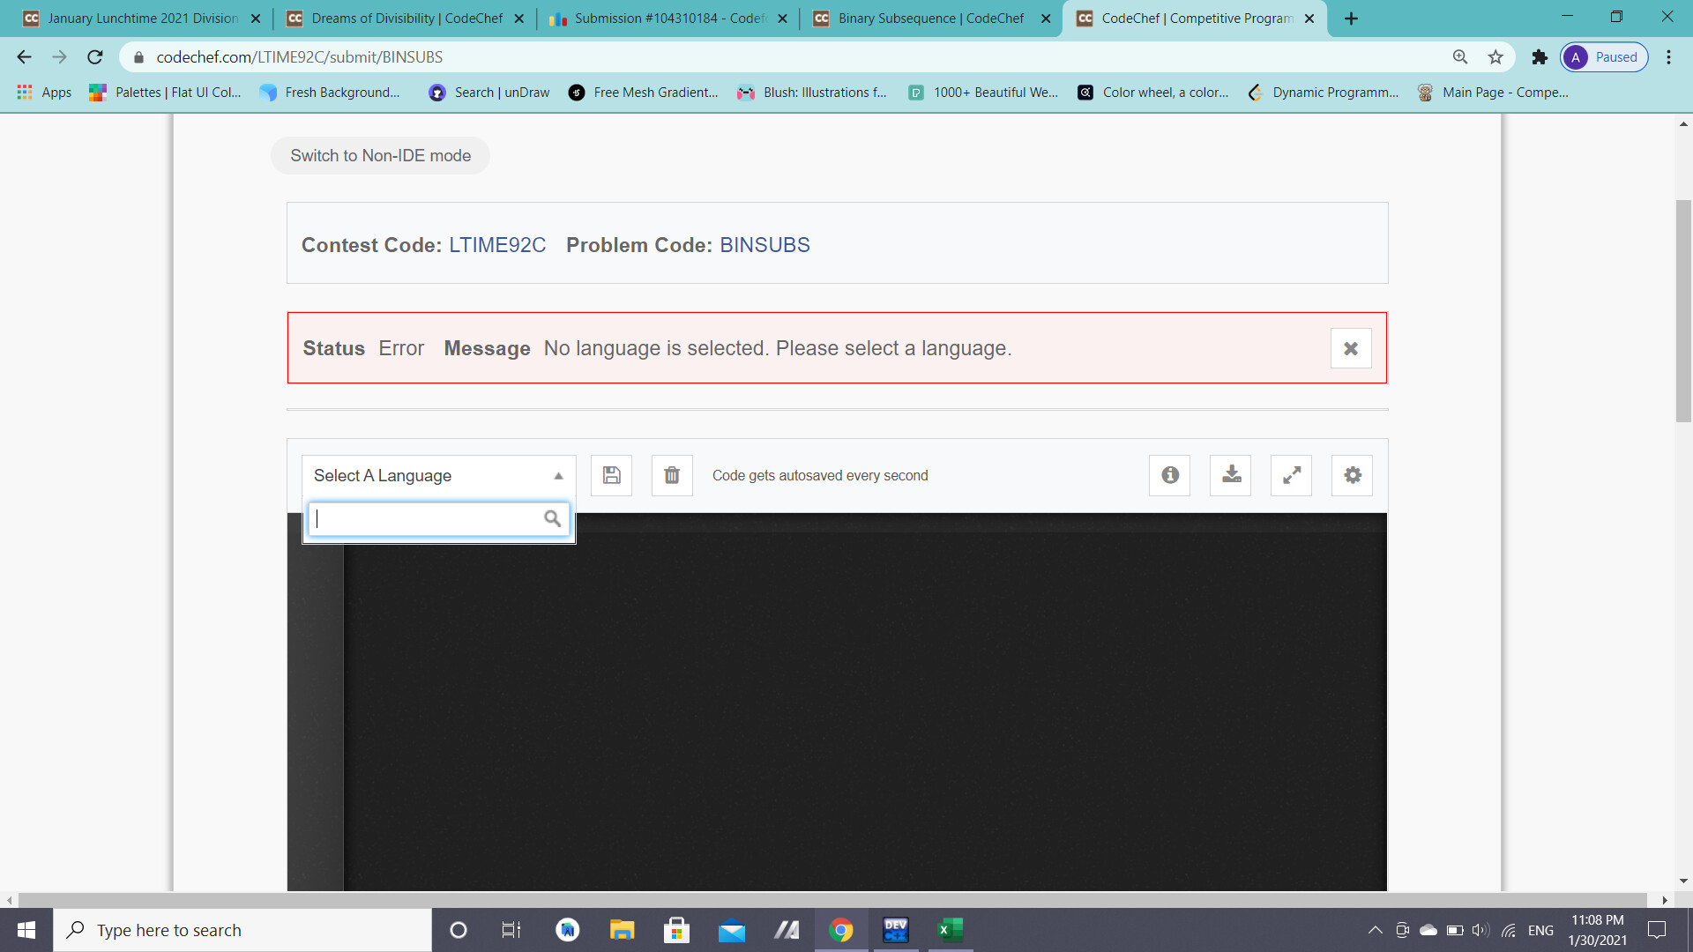Switch to Dreams of Divisibility tab
Viewport: 1693px width, 952px height.
[406, 19]
